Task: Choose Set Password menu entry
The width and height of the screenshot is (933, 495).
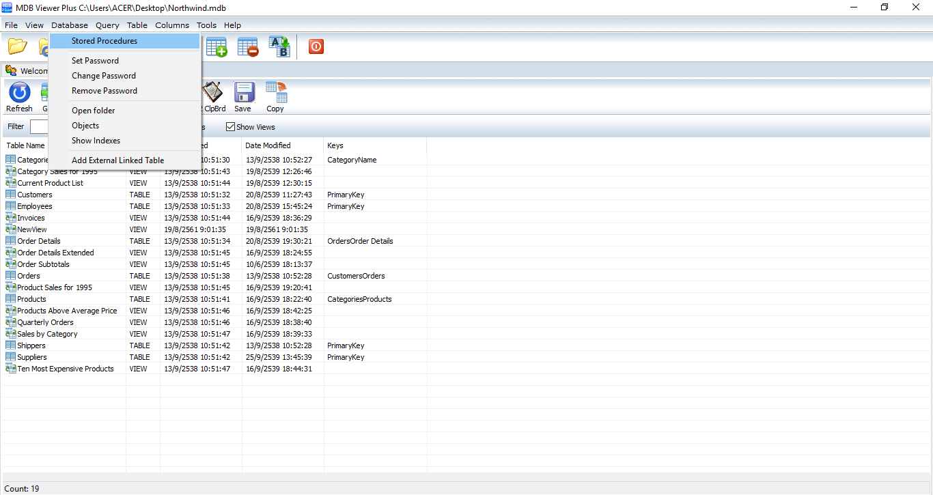Action: point(95,61)
